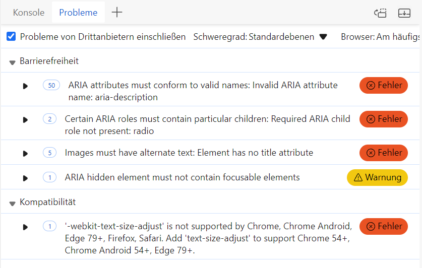Viewport: 422px width, 268px height.
Task: Open the Browser filter dropdown
Action: [380, 37]
